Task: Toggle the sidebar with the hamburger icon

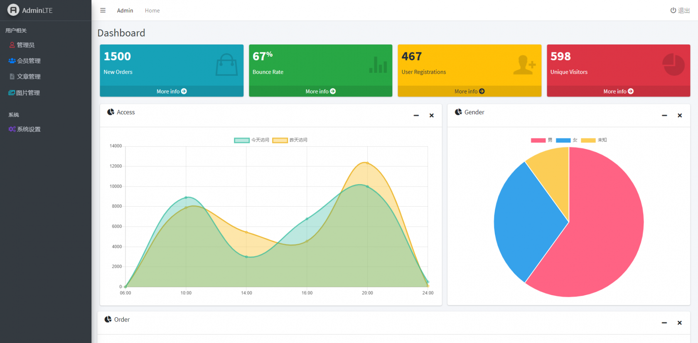Action: [x=103, y=10]
